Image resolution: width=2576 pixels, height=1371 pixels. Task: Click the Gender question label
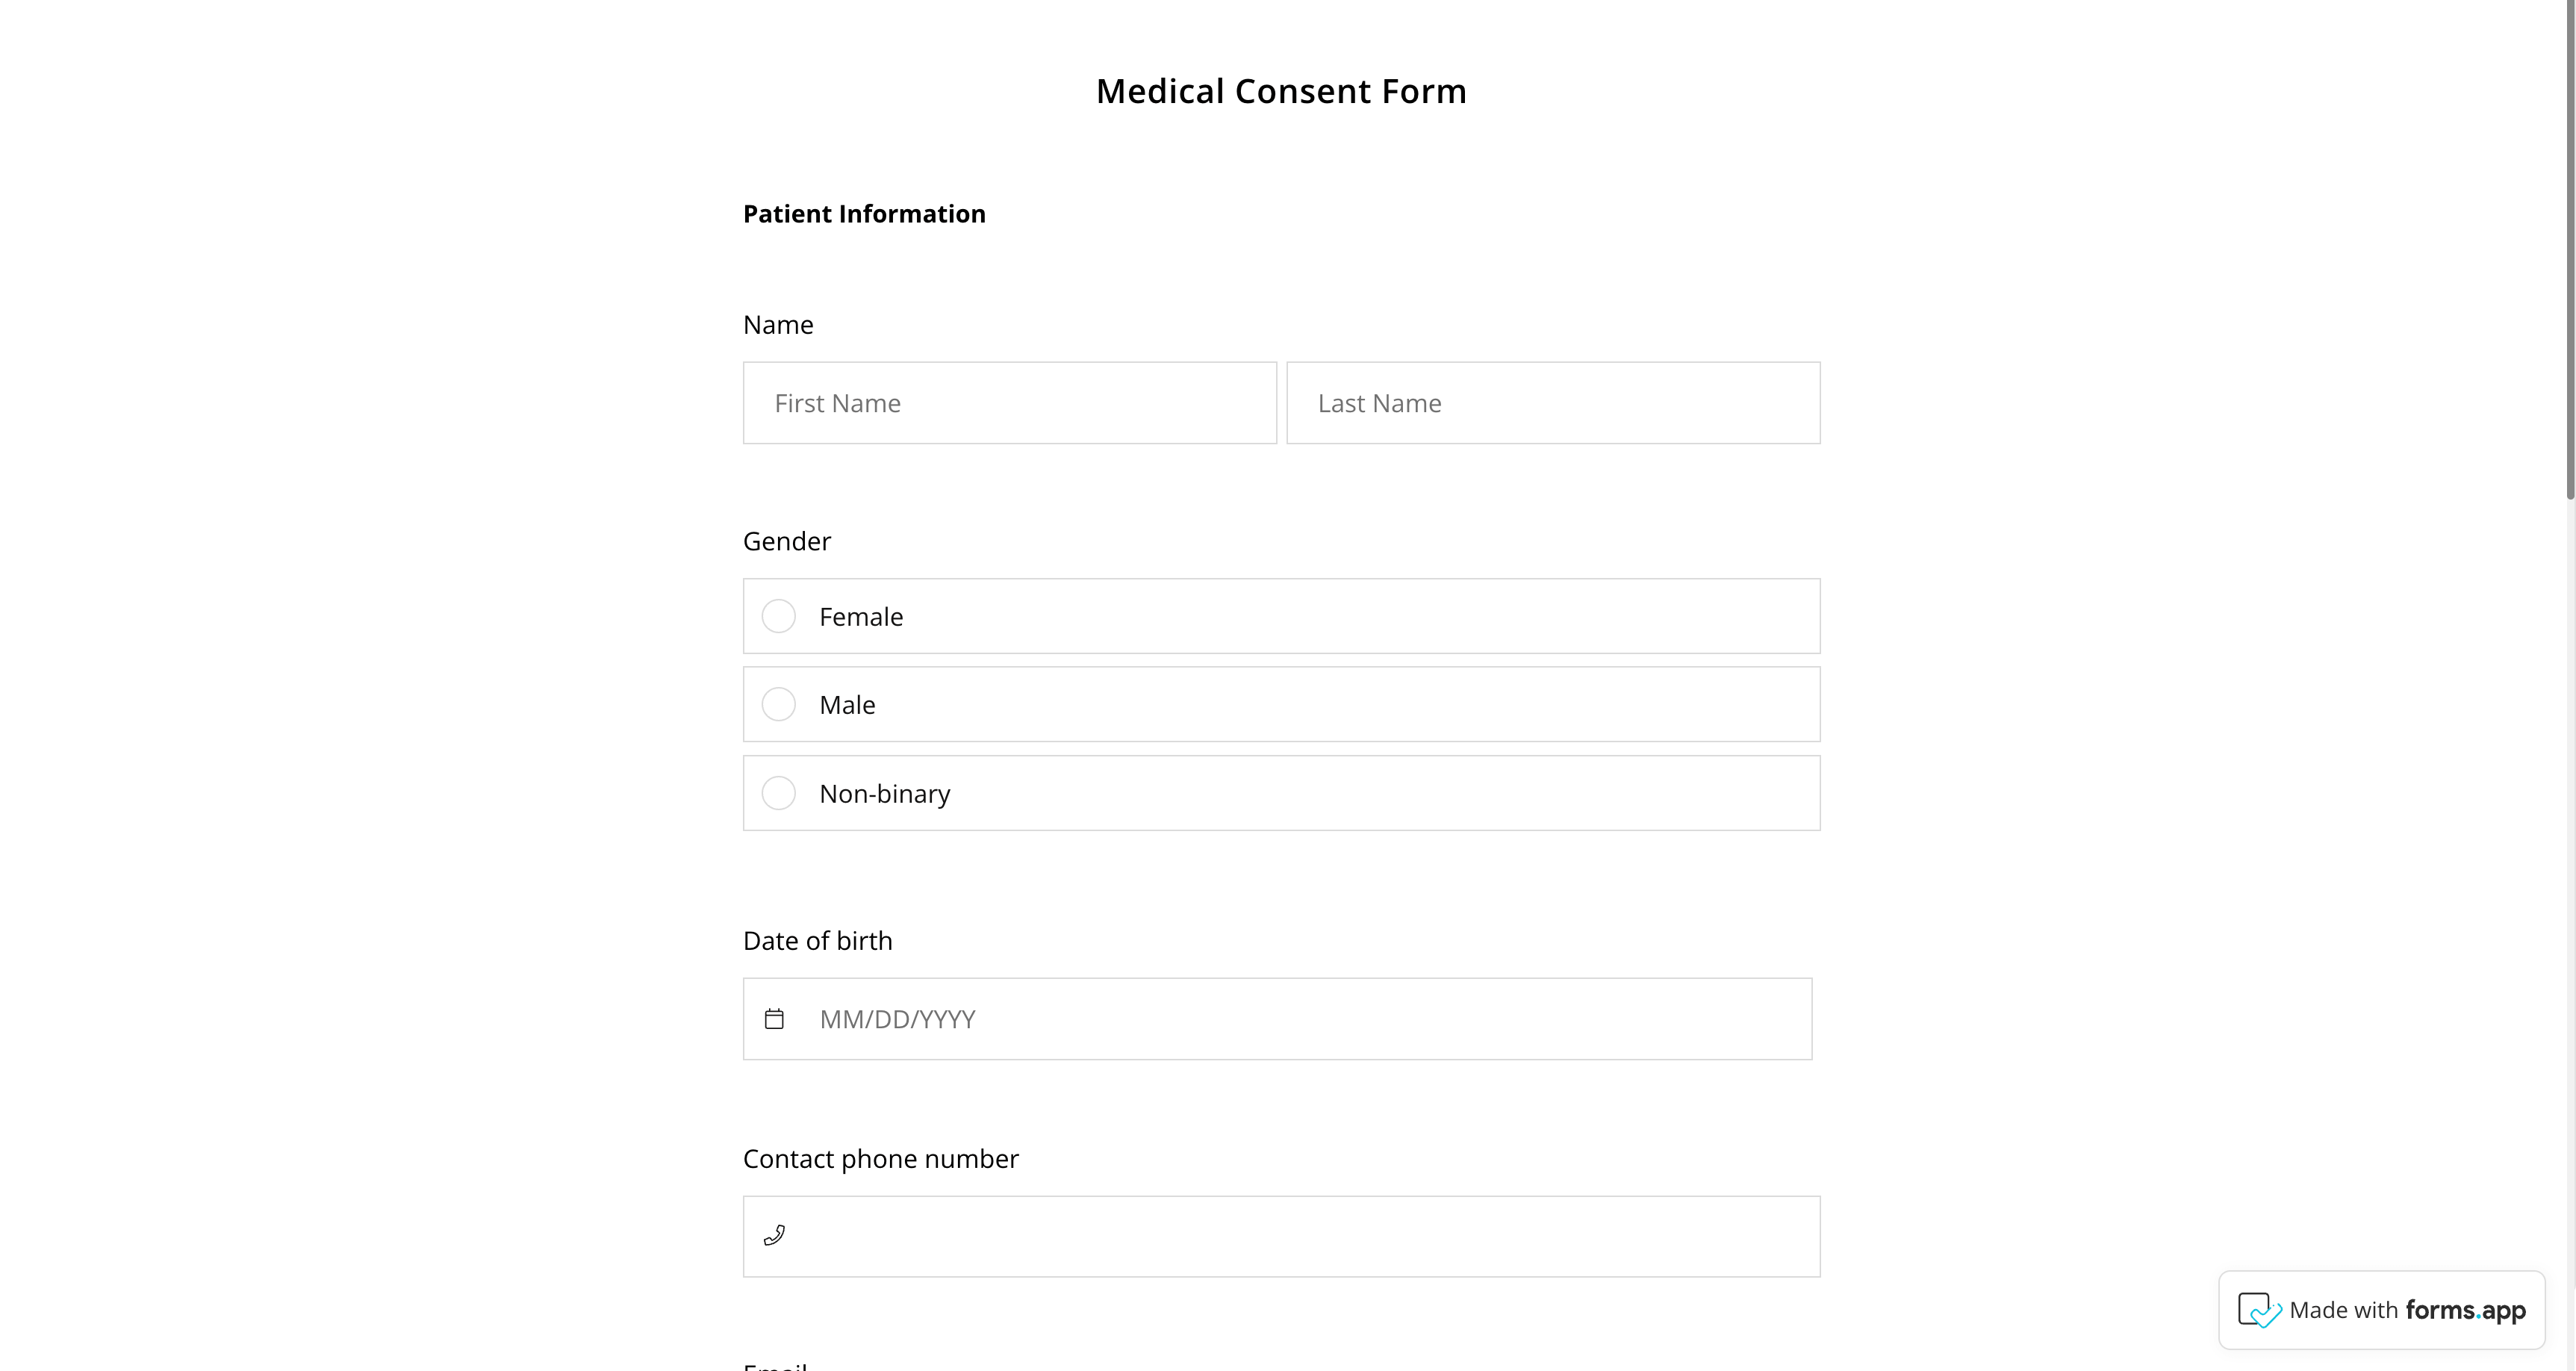pyautogui.click(x=787, y=541)
